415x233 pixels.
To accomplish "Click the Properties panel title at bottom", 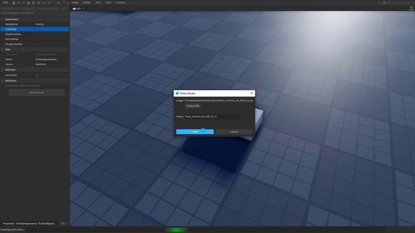I will pyautogui.click(x=30, y=223).
